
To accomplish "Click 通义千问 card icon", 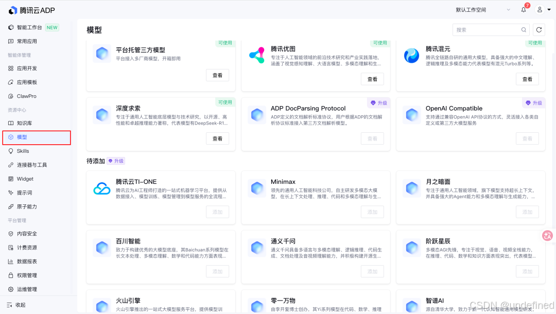I will pyautogui.click(x=257, y=248).
